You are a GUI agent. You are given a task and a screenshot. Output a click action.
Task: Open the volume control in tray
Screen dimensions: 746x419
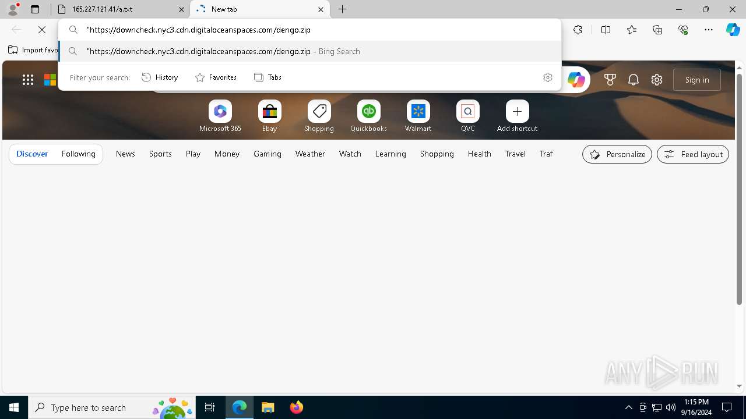[x=671, y=407]
